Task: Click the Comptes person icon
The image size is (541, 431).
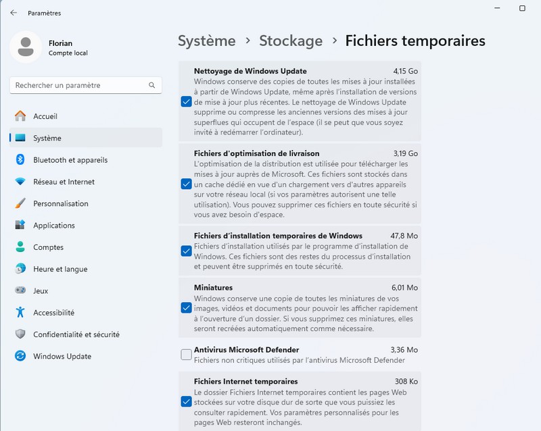Action: [x=20, y=247]
